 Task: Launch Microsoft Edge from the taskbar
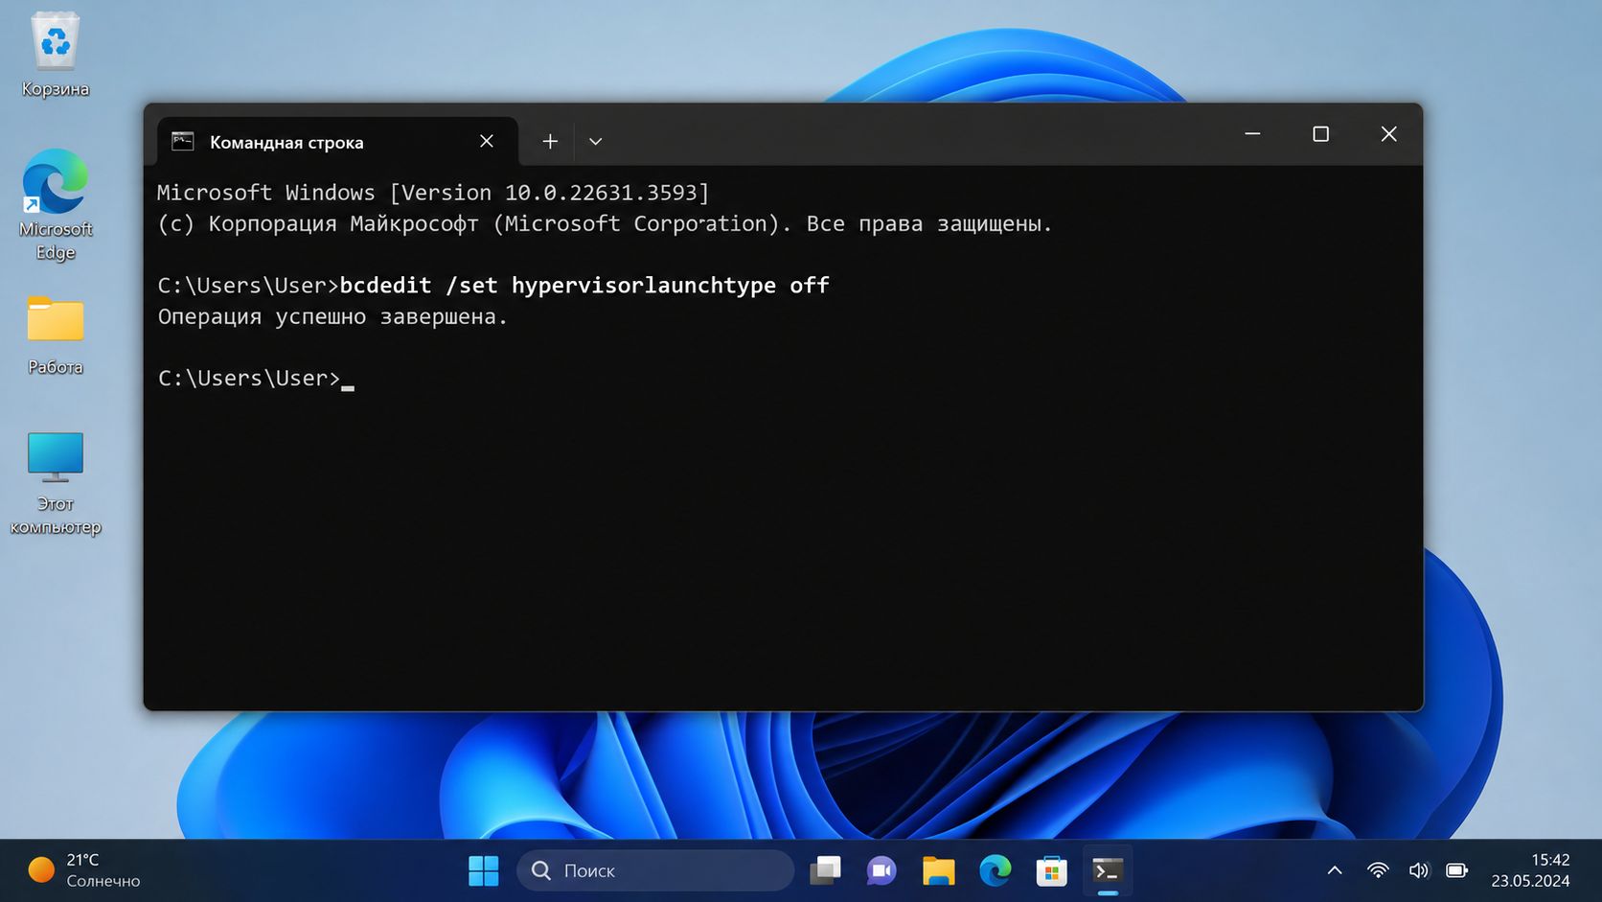[x=995, y=870]
